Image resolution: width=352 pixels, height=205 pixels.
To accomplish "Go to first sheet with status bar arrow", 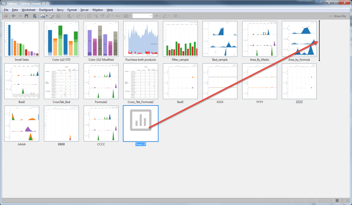I will coord(319,201).
